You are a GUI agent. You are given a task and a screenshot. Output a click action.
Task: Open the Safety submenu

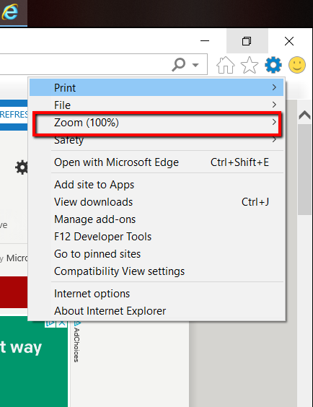pos(157,140)
